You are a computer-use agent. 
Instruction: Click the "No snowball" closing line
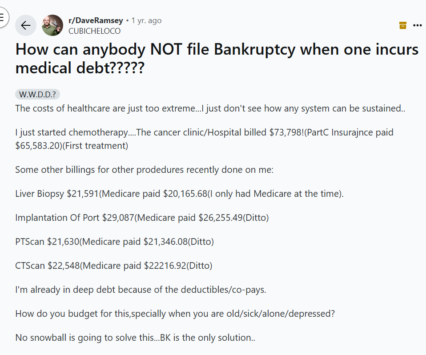135,337
